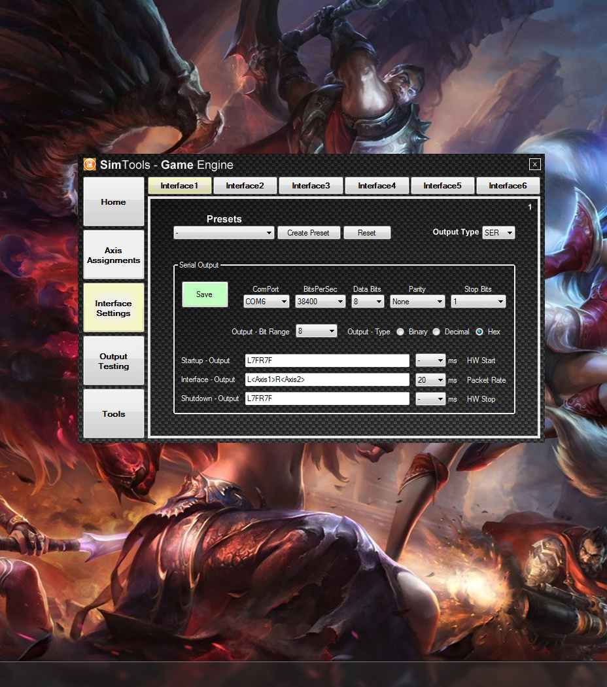This screenshot has width=607, height=687.
Task: Click the Startup - Output text field
Action: (x=327, y=361)
